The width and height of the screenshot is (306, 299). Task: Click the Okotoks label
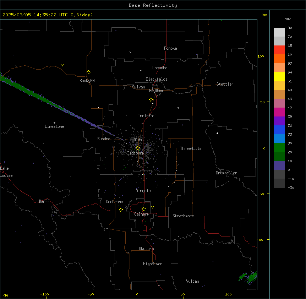146,249
